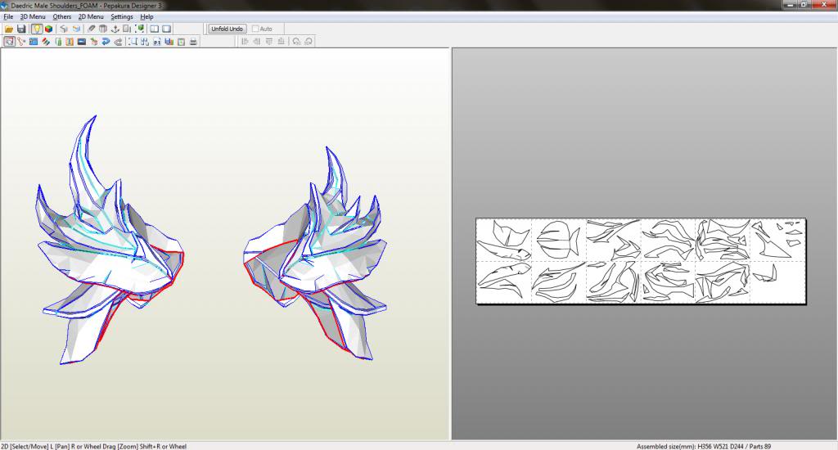
Task: Select the Select/Move tool in 2D toolbar
Action: coord(9,41)
